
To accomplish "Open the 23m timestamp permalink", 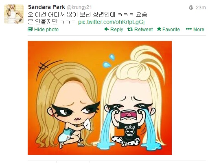I will click(x=201, y=8).
